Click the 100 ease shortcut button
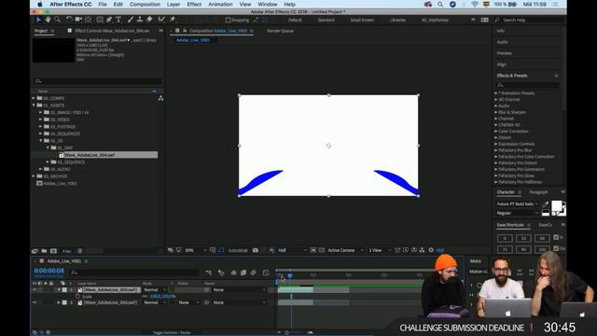Screen dimensions: 597x336 pyautogui.click(x=542, y=249)
